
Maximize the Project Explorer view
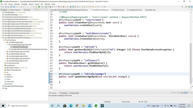coord(46,10)
